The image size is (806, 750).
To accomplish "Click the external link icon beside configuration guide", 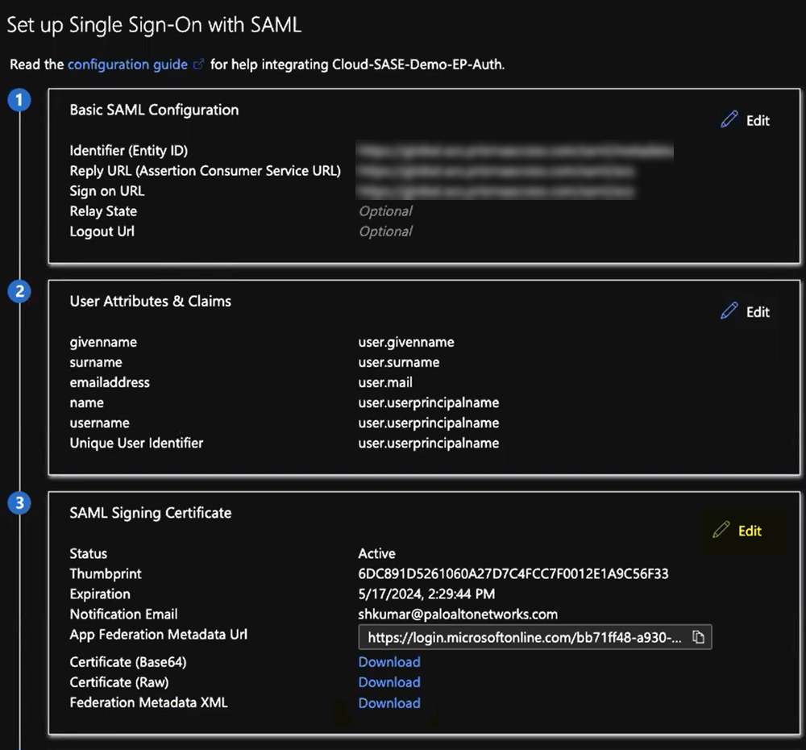I will (199, 65).
